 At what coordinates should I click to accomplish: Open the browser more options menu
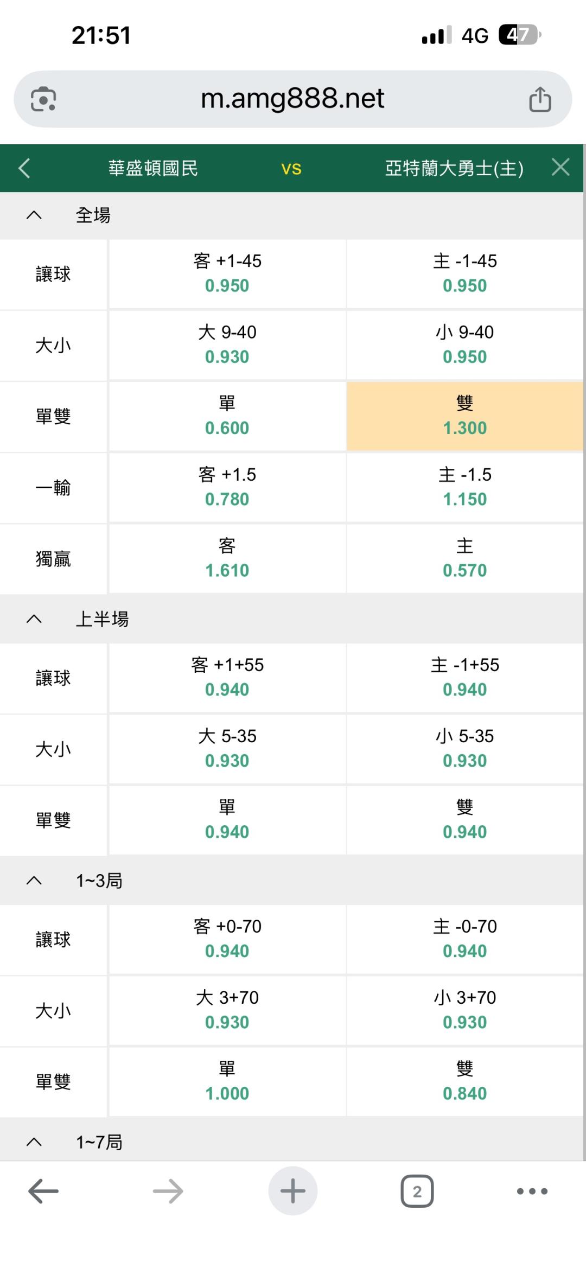[532, 1191]
